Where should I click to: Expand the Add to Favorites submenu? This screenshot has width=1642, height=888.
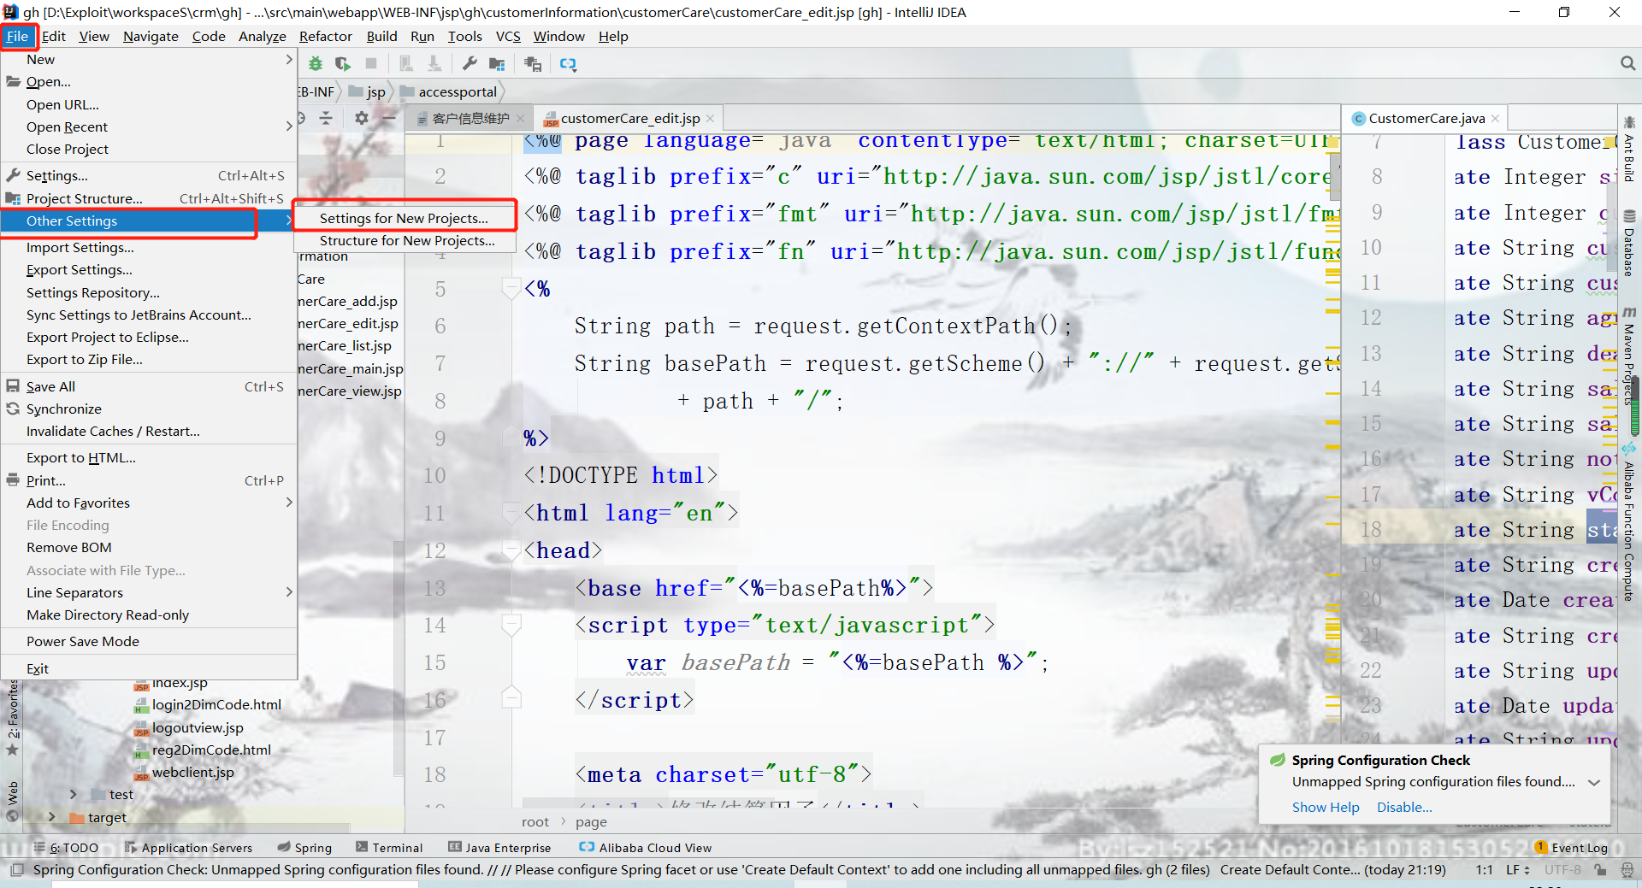[x=149, y=503]
